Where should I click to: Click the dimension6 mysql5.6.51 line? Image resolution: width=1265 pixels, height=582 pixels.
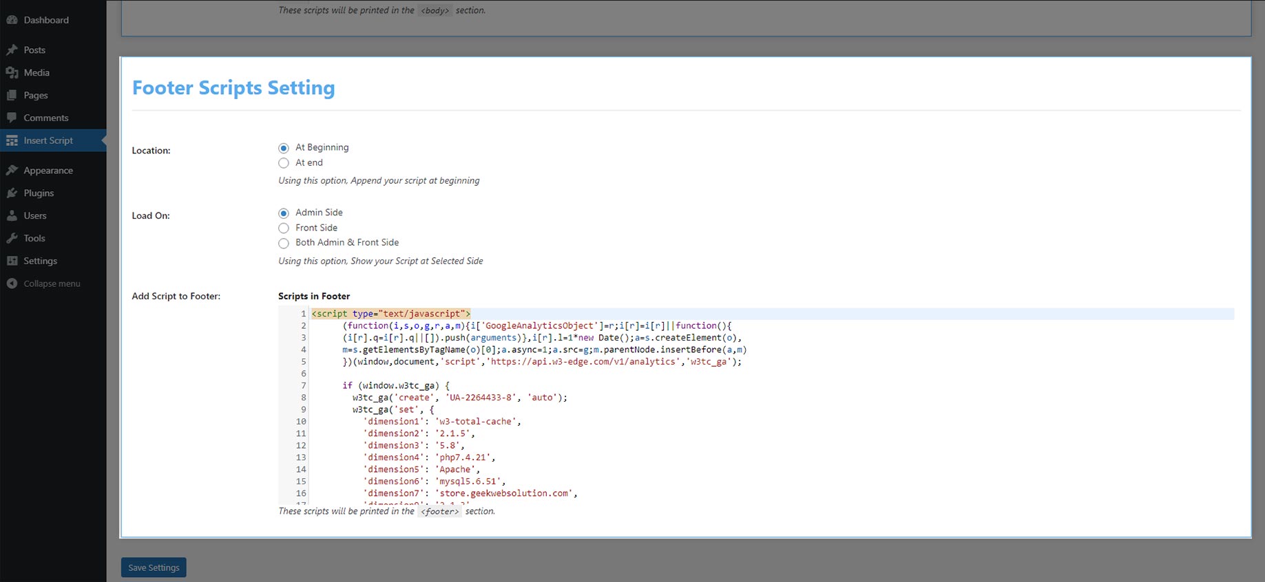coord(435,482)
